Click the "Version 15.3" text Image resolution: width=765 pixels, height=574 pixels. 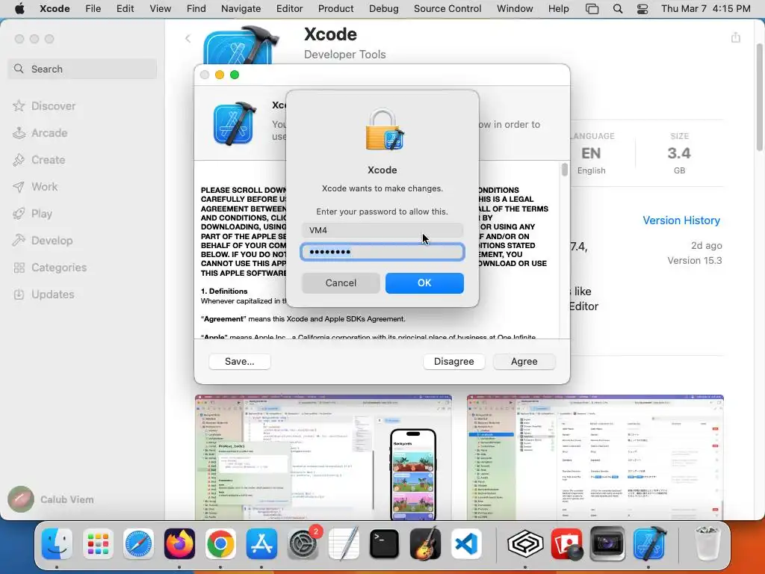[x=694, y=260]
